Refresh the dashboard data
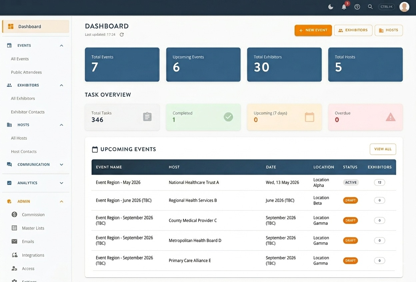This screenshot has width=416, height=282. 121,34
